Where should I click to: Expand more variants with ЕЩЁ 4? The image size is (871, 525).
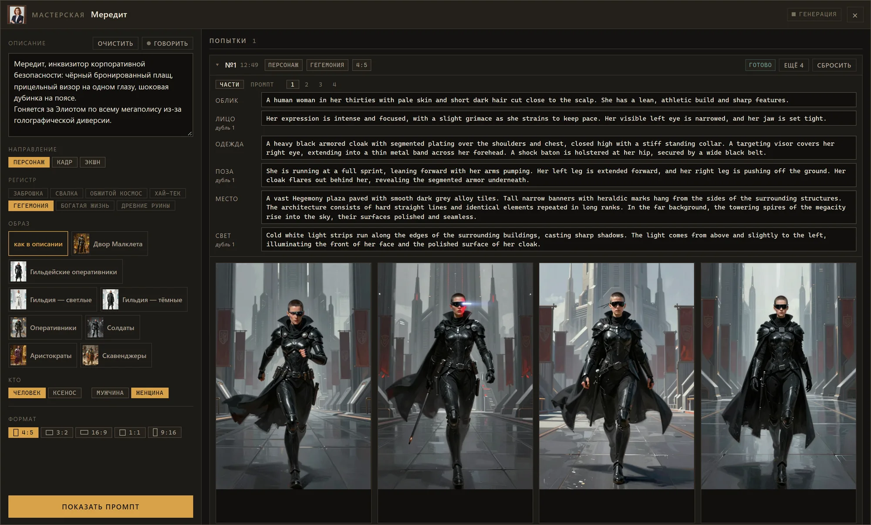[793, 65]
